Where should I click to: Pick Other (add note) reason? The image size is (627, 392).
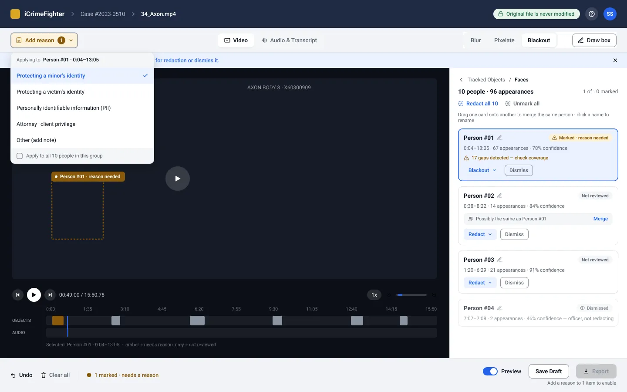point(82,140)
